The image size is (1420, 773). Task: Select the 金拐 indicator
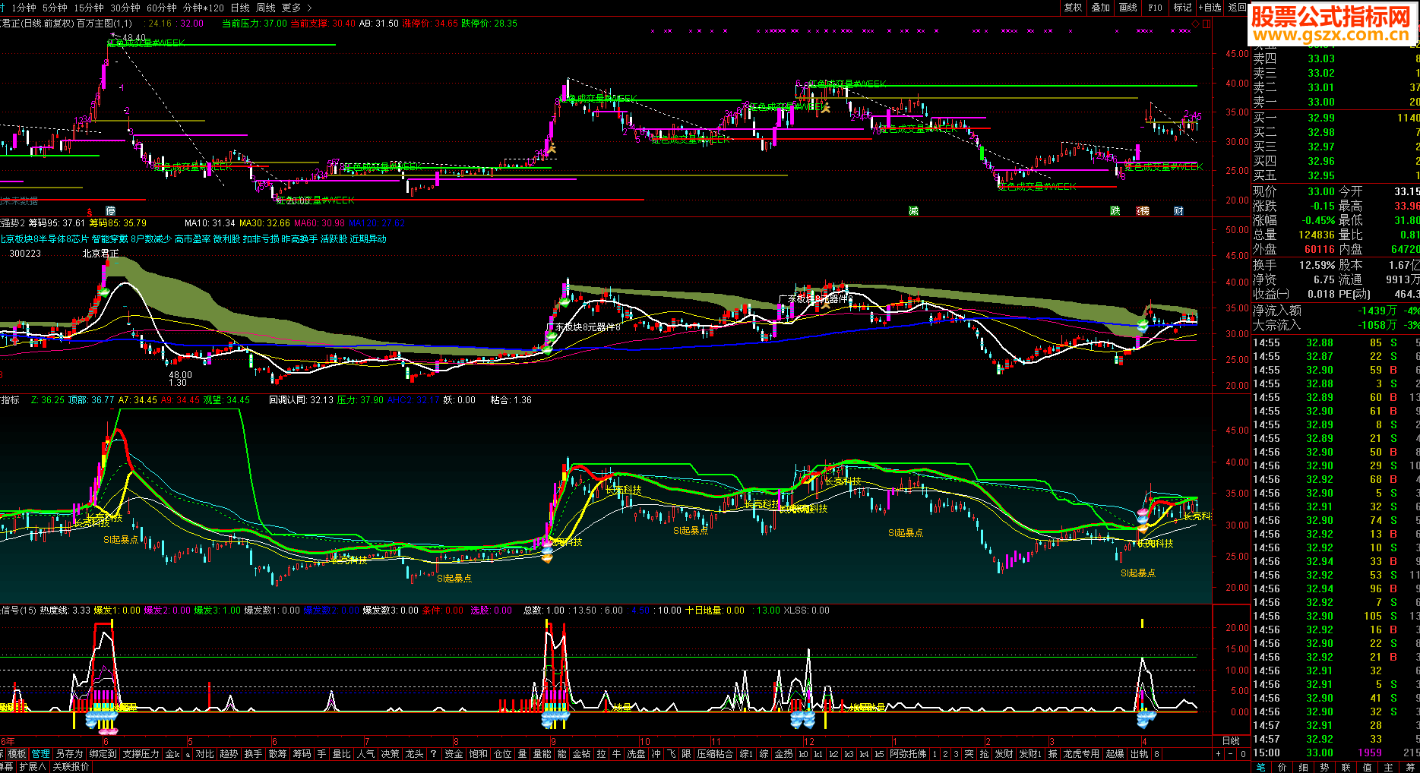(783, 754)
